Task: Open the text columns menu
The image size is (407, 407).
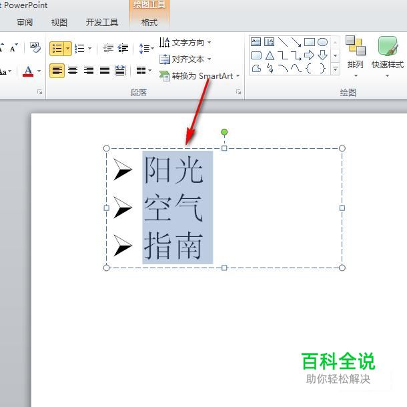Action: (144, 70)
